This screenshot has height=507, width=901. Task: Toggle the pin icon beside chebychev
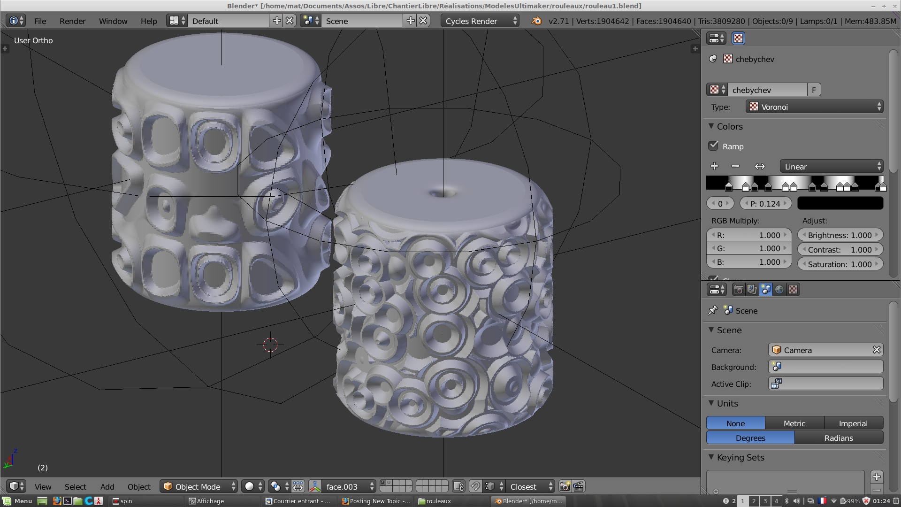pyautogui.click(x=713, y=59)
